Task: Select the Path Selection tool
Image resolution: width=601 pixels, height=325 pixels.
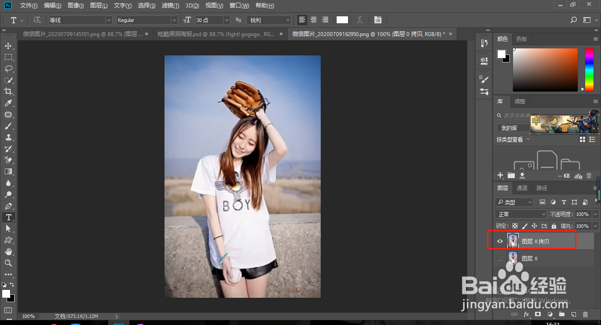Action: click(8, 229)
